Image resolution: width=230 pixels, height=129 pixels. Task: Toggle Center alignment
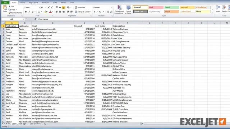pyautogui.click(x=60, y=12)
